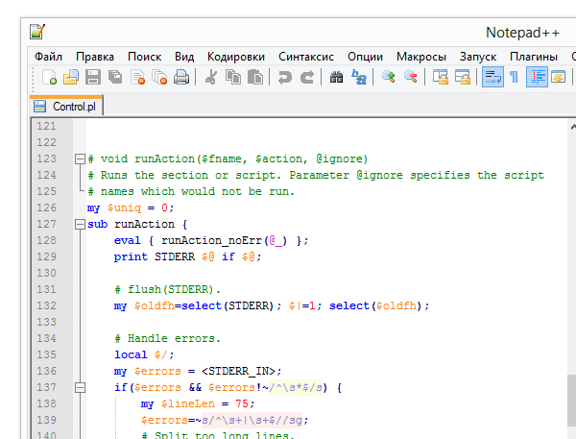Toggle the indent guide toolbar button
576x439 pixels.
[537, 78]
